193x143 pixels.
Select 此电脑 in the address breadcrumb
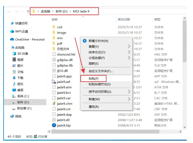pos(46,11)
